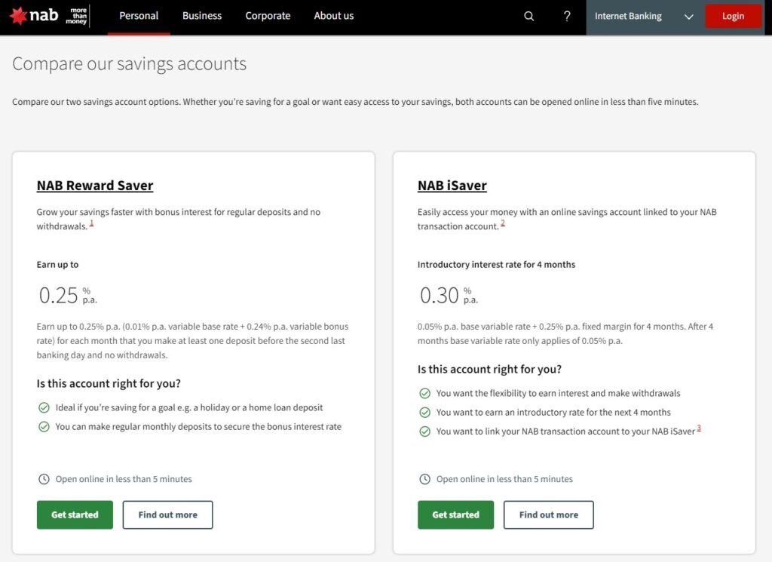Click Find out more for NAB iSaver
Viewport: 772px width, 562px height.
click(x=549, y=514)
